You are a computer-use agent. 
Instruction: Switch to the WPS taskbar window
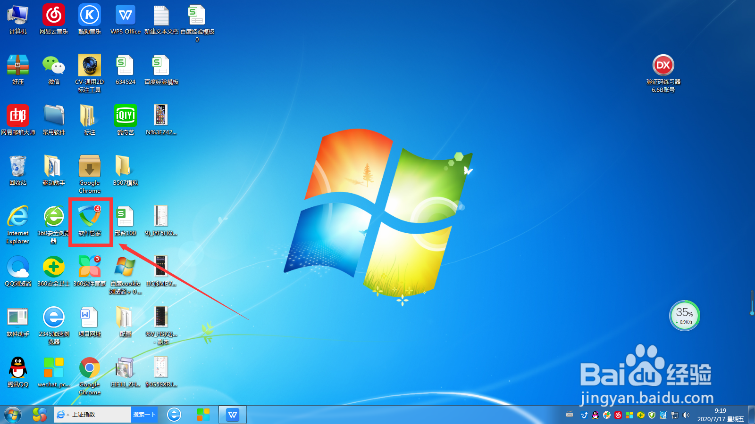tap(233, 415)
